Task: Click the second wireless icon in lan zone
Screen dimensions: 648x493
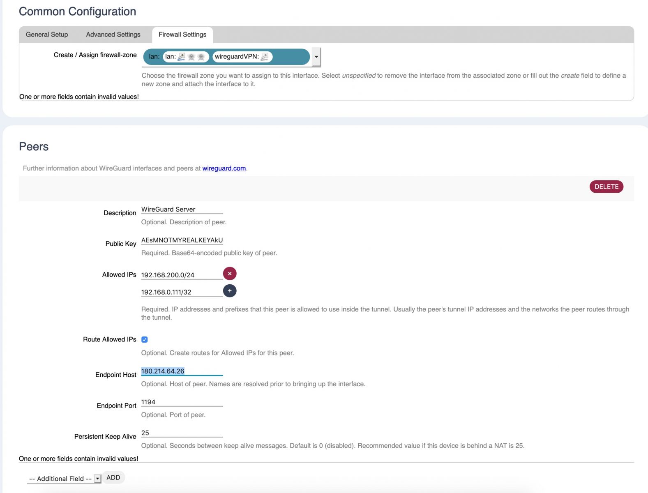Action: point(201,57)
